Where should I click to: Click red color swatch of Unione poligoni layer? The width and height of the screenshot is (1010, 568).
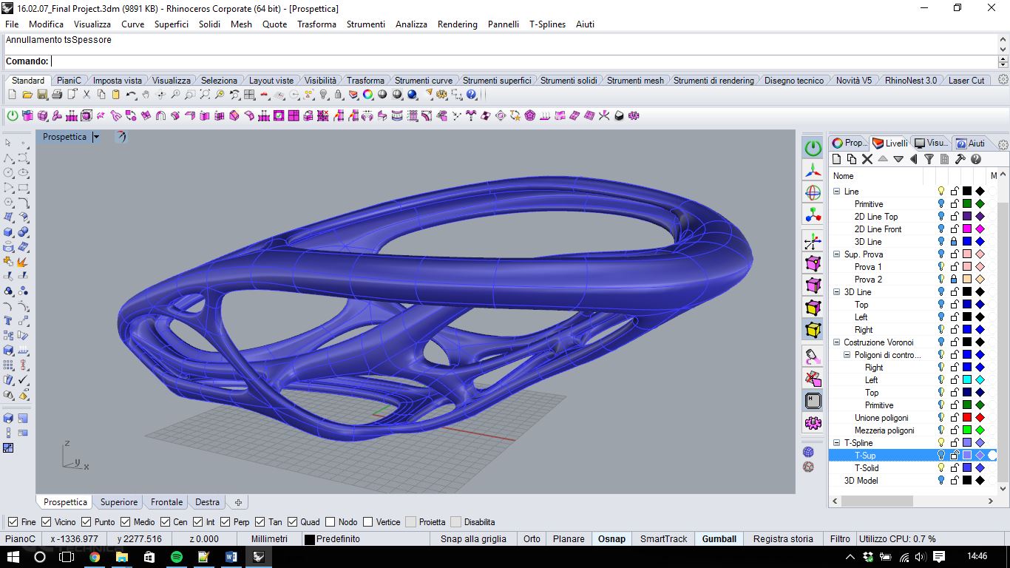(967, 418)
